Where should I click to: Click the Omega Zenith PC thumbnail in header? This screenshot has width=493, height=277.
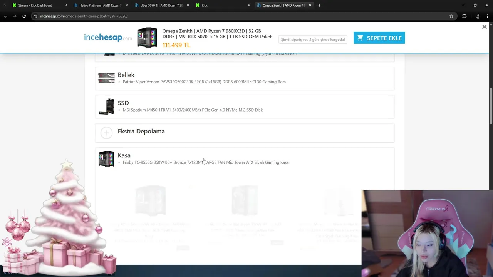147,37
